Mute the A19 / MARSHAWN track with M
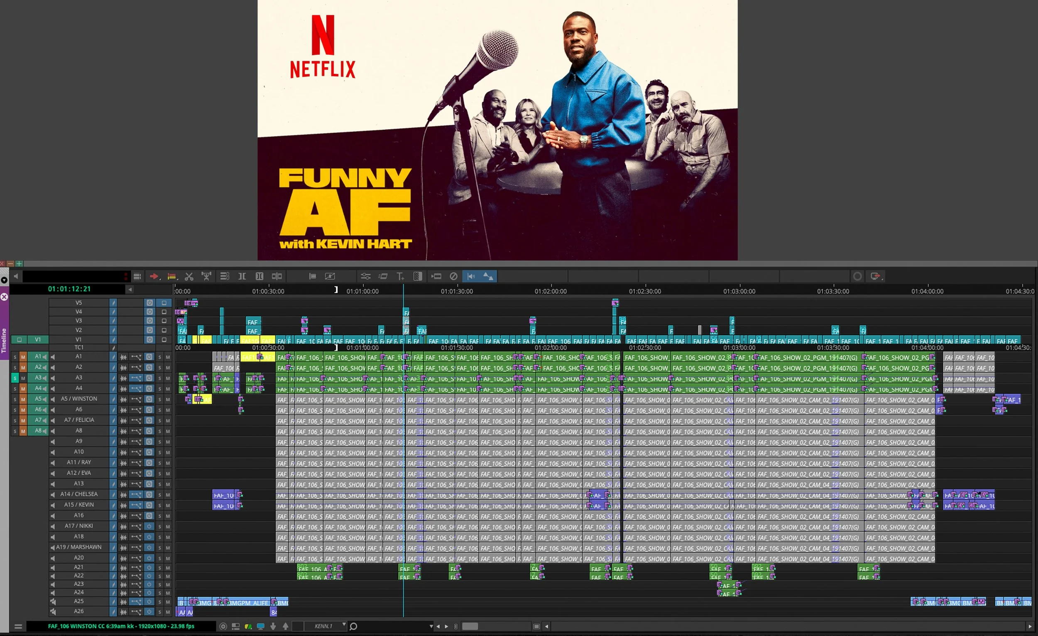Viewport: 1038px width, 636px height. [x=168, y=548]
